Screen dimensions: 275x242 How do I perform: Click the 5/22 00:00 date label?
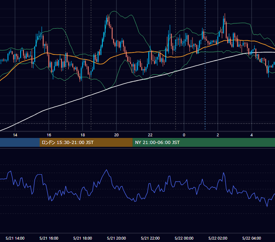(184, 238)
